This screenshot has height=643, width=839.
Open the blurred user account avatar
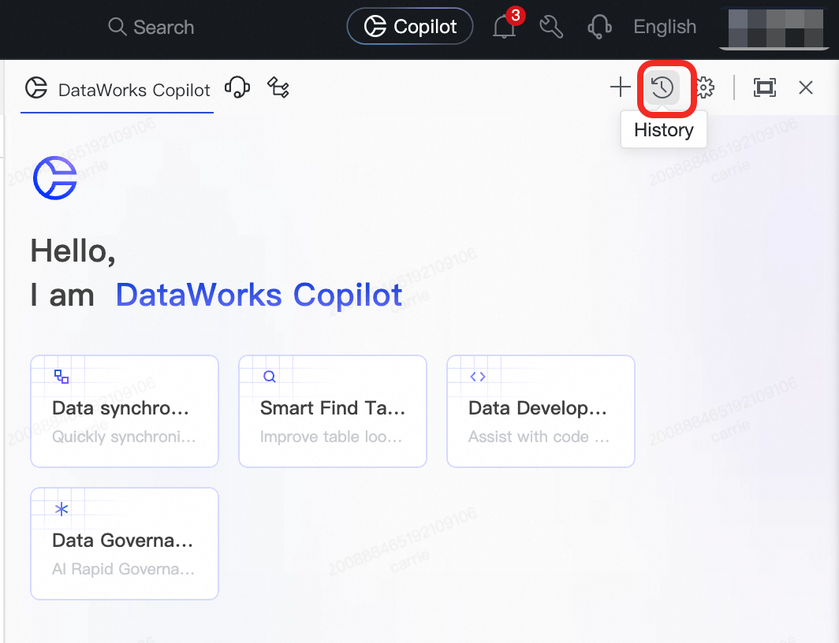776,28
